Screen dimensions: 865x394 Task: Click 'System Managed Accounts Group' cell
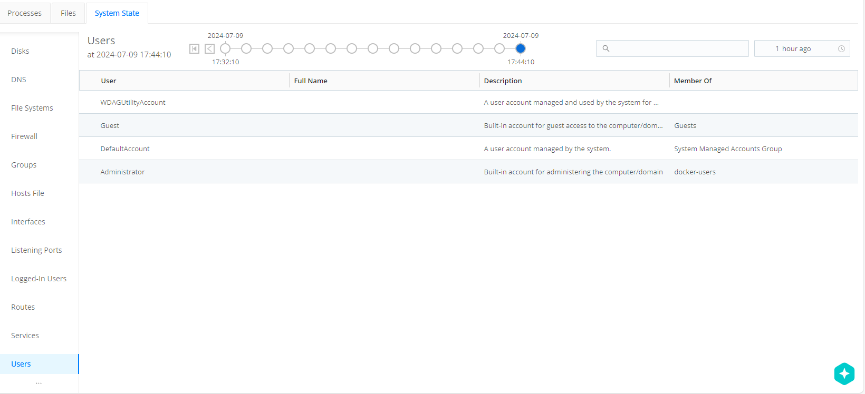tap(728, 149)
